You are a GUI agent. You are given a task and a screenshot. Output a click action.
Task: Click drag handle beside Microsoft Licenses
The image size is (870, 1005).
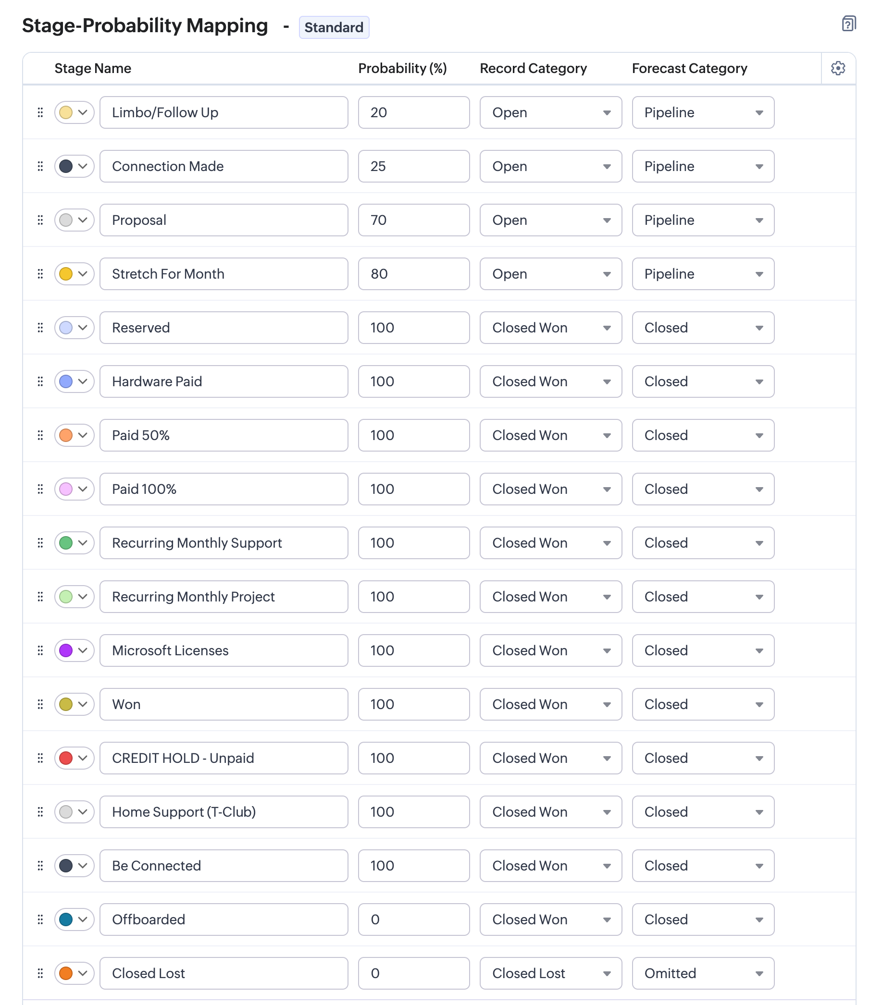point(40,650)
